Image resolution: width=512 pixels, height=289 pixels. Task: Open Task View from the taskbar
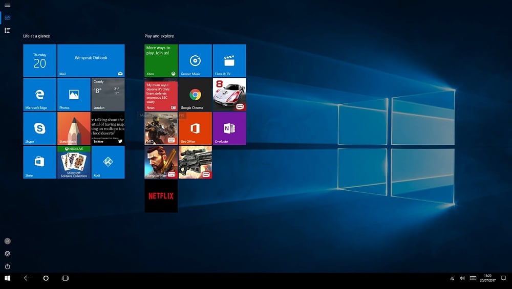point(65,278)
